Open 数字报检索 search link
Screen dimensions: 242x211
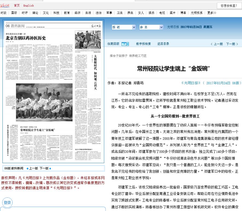pyautogui.click(x=143, y=44)
